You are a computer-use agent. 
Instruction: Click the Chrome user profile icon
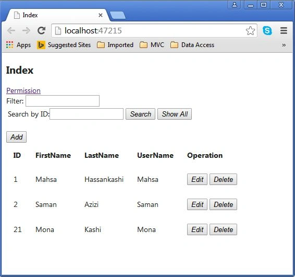[x=234, y=5]
